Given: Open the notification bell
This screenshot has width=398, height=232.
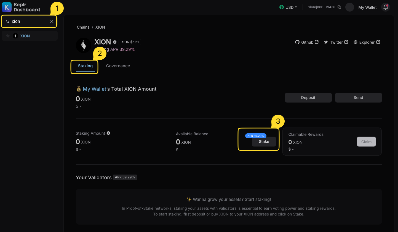Looking at the screenshot, I should (x=385, y=7).
